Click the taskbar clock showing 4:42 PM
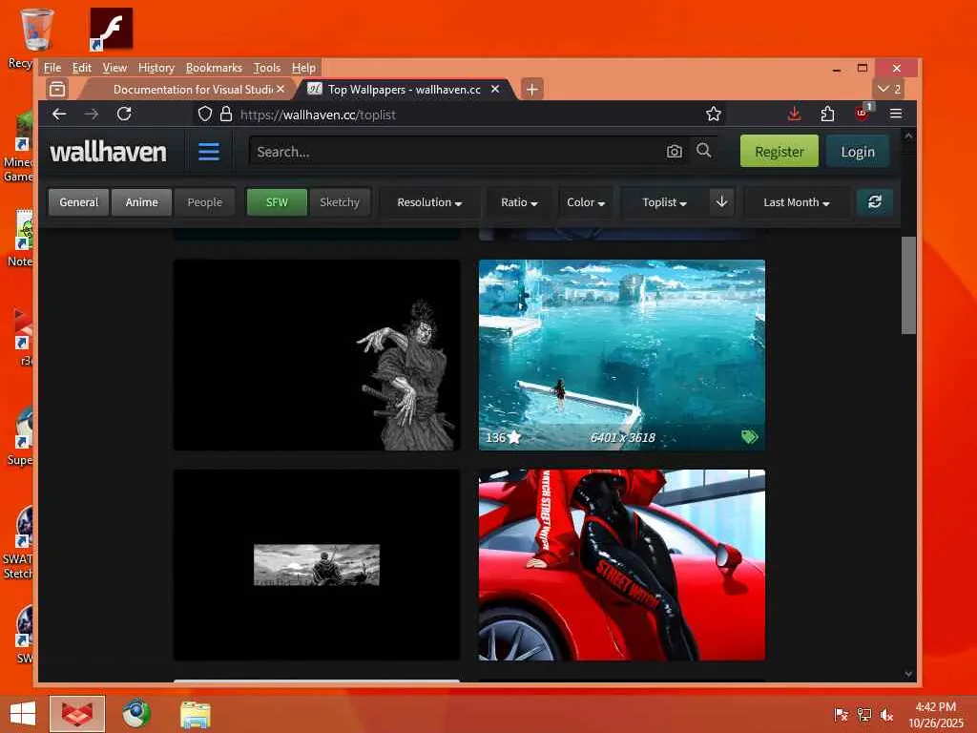The height and width of the screenshot is (733, 977). (935, 714)
